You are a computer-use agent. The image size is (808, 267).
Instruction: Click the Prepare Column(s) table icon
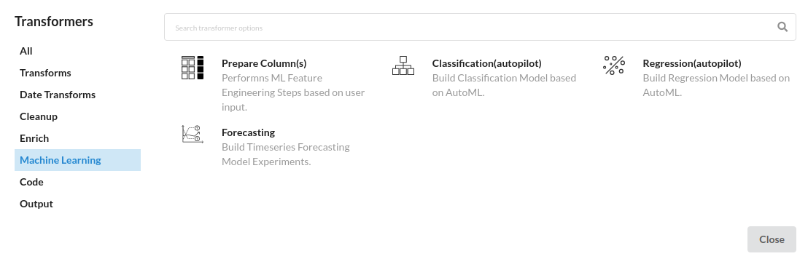pyautogui.click(x=193, y=68)
